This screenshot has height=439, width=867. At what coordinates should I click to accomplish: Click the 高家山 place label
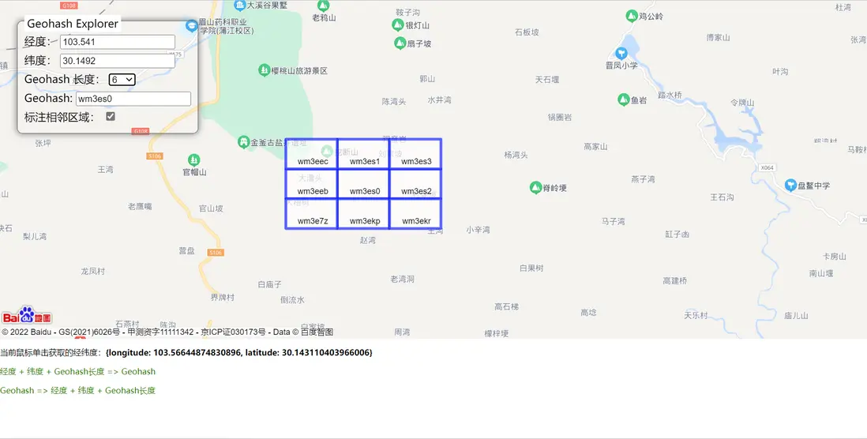click(595, 147)
